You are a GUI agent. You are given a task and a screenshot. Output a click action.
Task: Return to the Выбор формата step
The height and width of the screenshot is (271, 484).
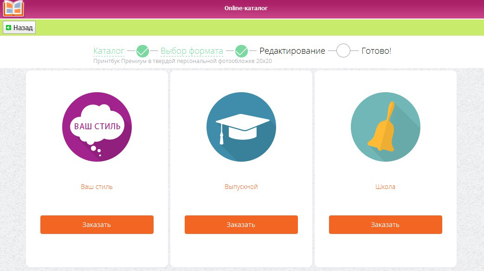tap(192, 51)
